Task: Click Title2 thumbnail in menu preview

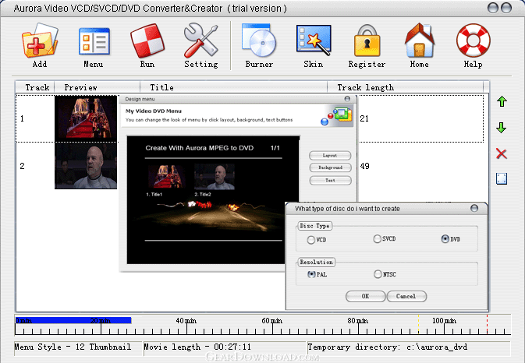Action: coord(215,177)
